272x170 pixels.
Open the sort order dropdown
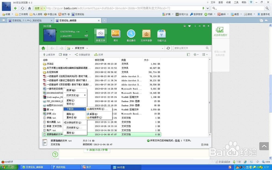(196, 54)
